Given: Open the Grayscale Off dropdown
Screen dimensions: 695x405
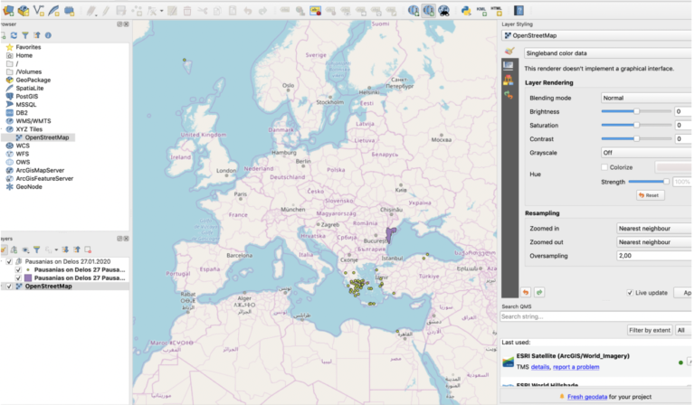Looking at the screenshot, I should [647, 153].
